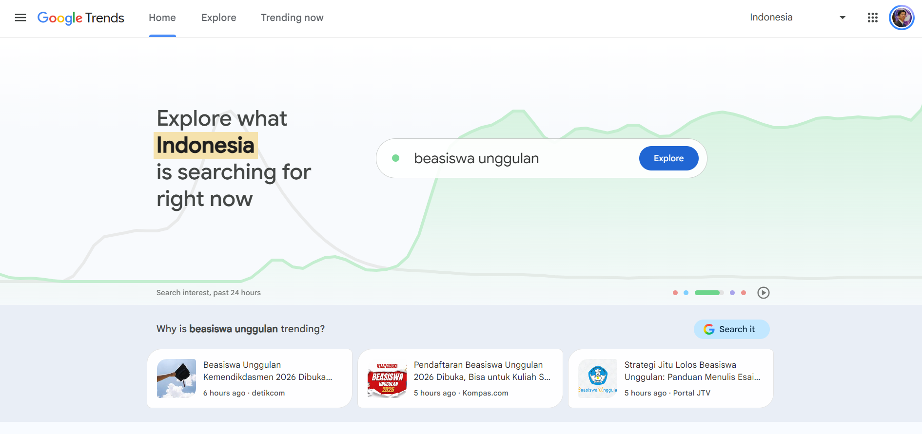Screen dimensions: 922x434
Task: Click the green carousel progress bar
Action: (x=709, y=293)
